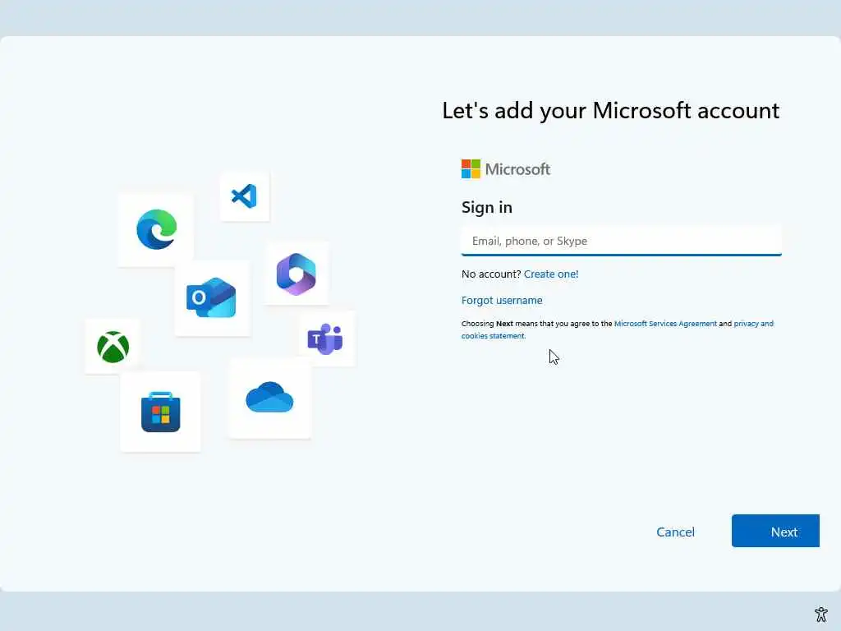
Task: Focus the Email, phone, or Skype field
Action: [621, 241]
